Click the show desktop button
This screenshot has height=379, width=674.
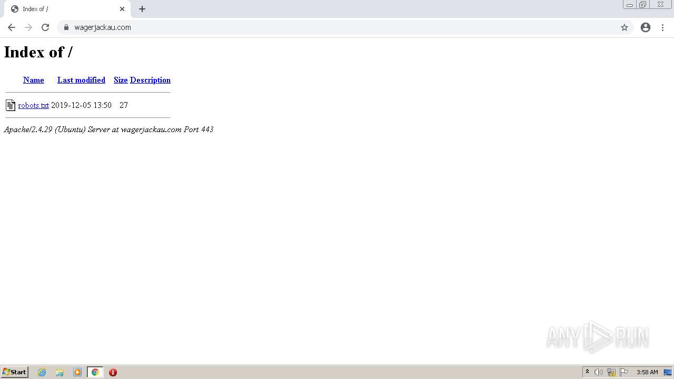(668, 372)
